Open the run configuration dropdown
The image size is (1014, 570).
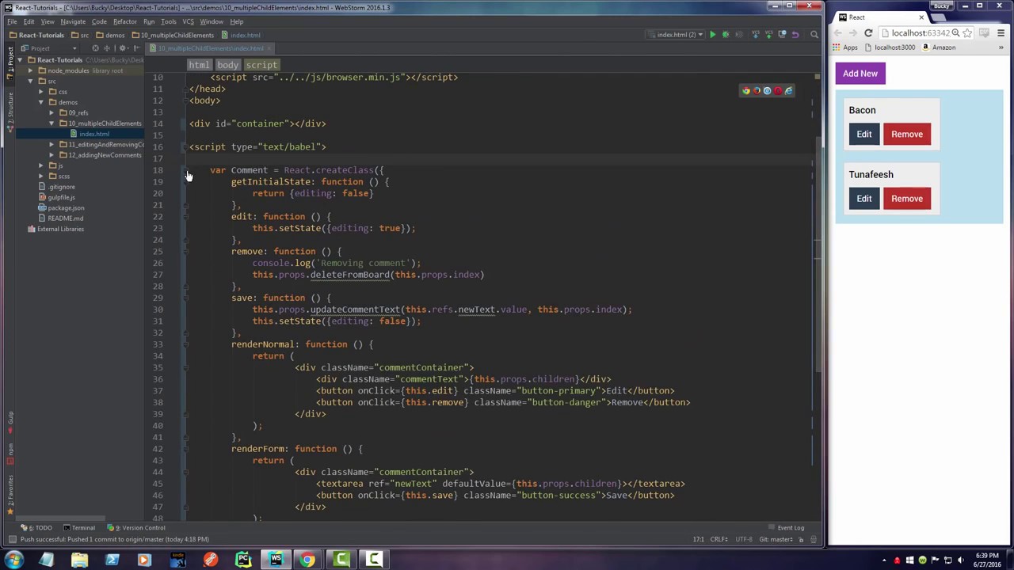click(676, 35)
